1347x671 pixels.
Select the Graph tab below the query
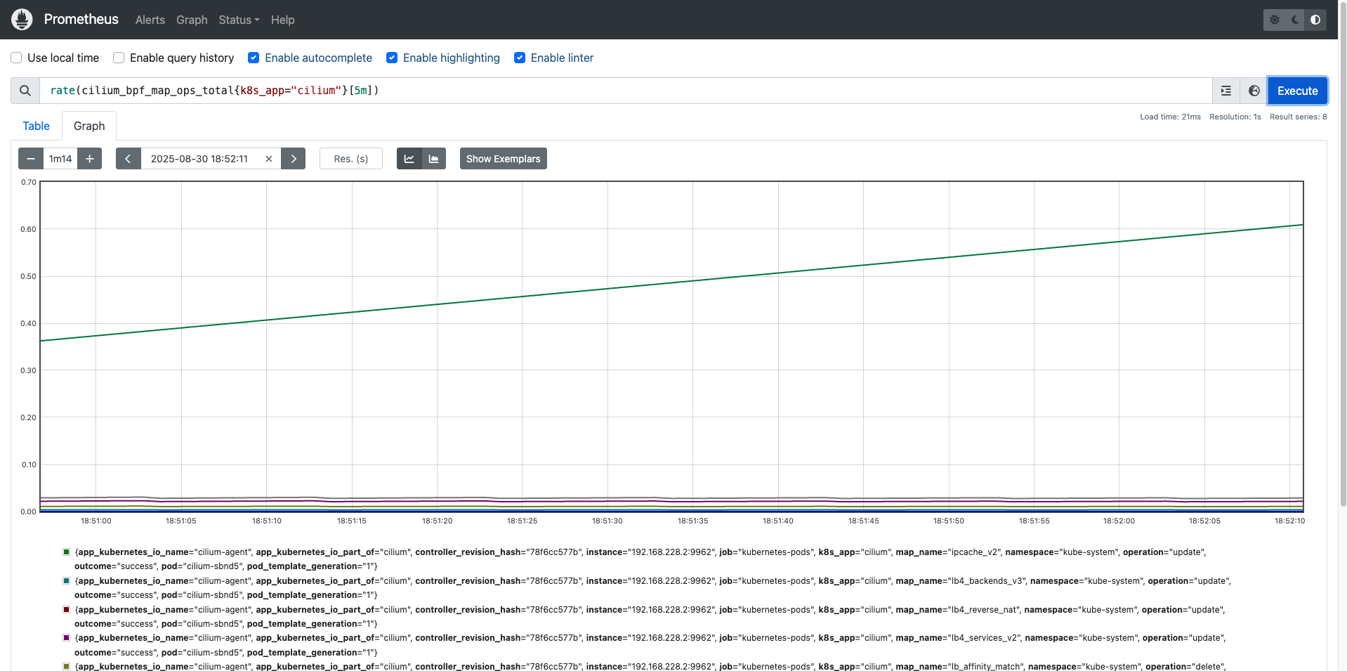click(x=89, y=126)
